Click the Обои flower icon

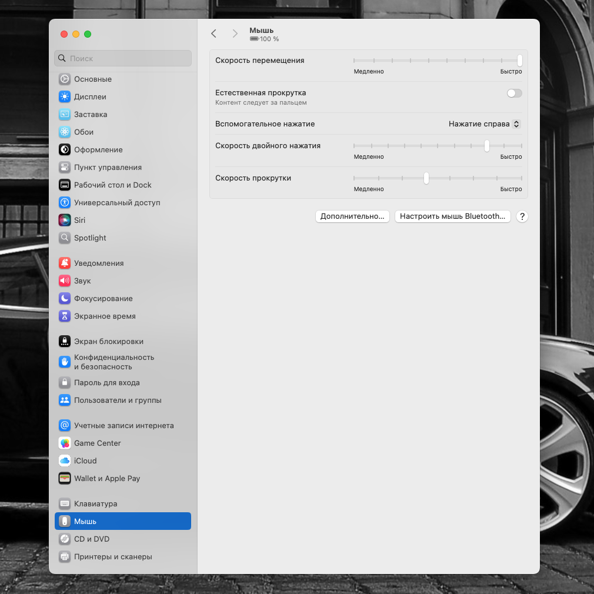tap(65, 132)
